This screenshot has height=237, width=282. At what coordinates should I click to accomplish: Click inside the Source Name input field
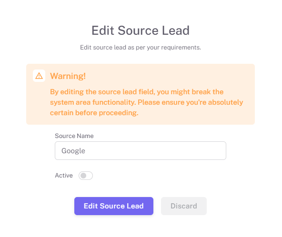141,150
